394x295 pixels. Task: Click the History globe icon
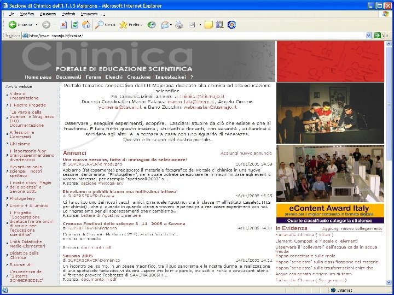pos(152,25)
